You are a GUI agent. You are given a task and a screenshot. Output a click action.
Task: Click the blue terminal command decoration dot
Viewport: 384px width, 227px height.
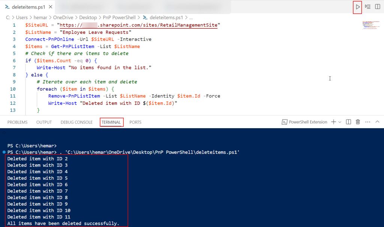click(4, 152)
